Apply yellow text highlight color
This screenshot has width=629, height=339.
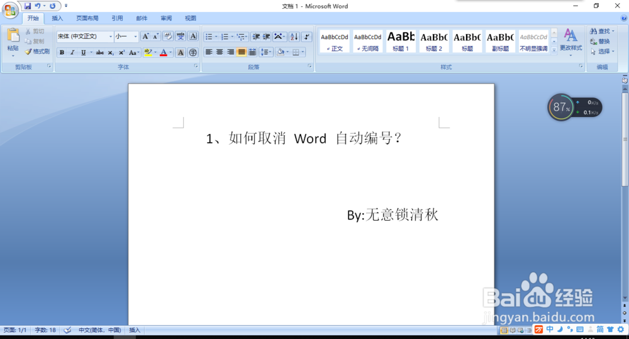pyautogui.click(x=148, y=53)
